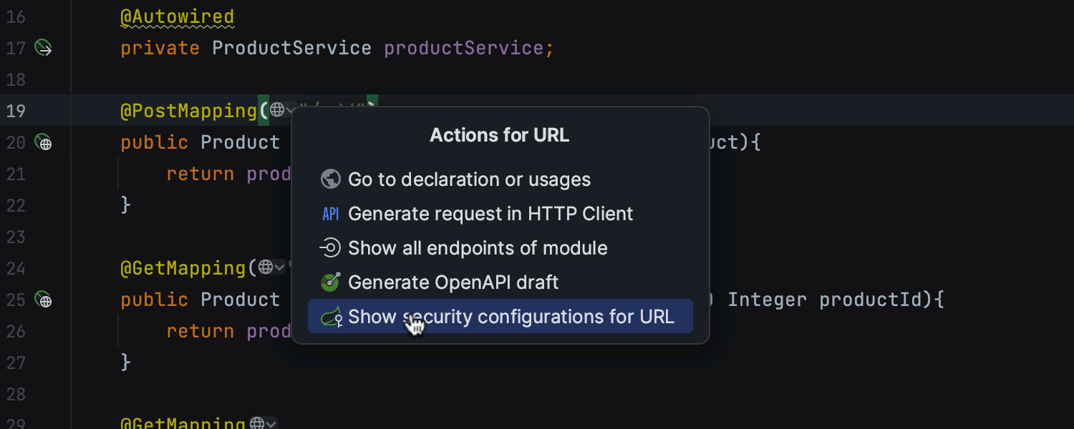Click the @PostMapping annotation text
This screenshot has height=429, width=1074.
(188, 111)
